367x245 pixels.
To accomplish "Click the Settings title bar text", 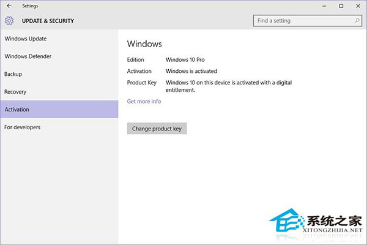I will coord(30,6).
